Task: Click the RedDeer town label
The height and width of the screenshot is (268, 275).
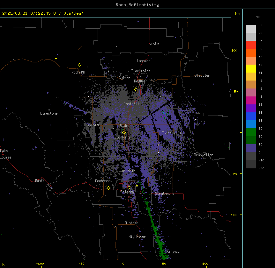Action: pos(140,81)
